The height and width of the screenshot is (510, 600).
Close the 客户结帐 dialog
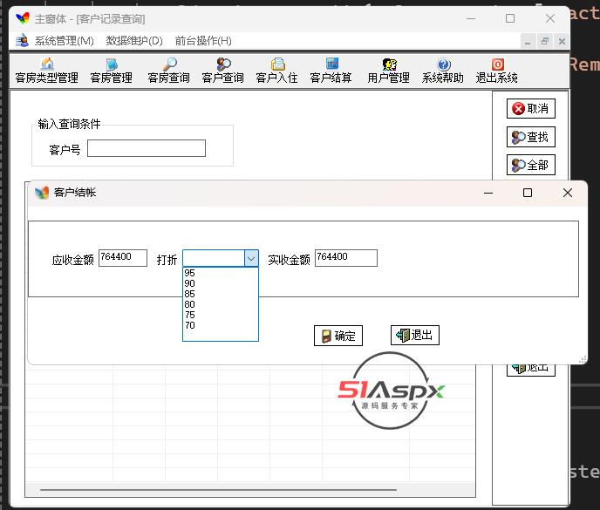568,193
